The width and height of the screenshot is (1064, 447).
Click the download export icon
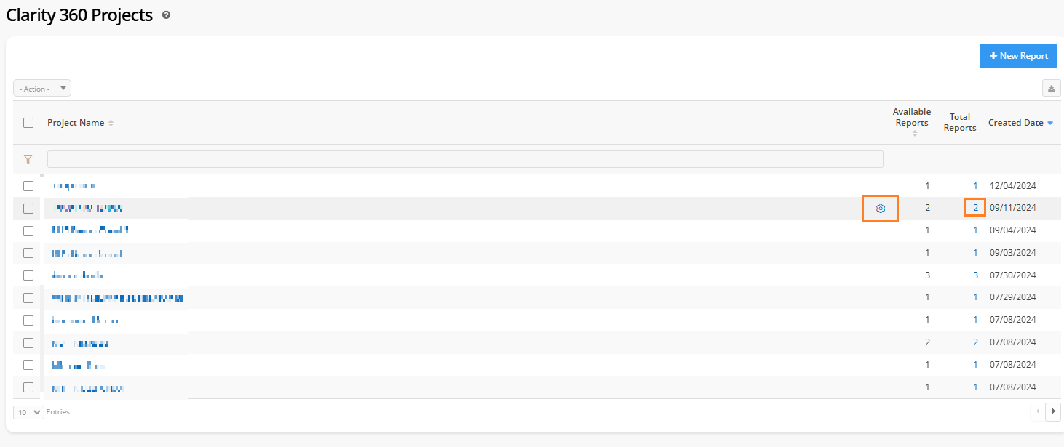pyautogui.click(x=1051, y=89)
